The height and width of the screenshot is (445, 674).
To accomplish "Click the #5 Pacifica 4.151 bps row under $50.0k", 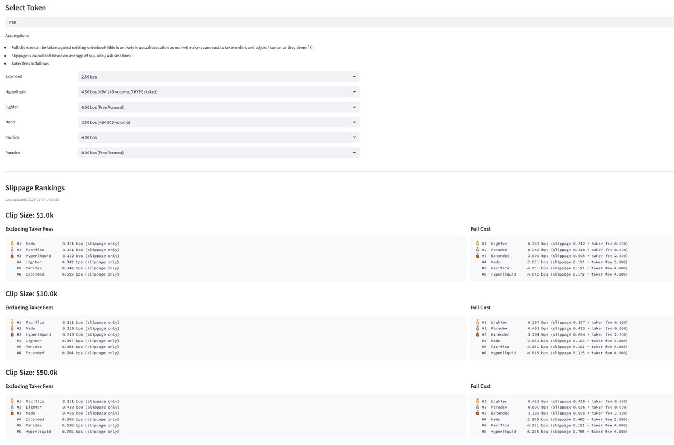I will [x=555, y=426].
